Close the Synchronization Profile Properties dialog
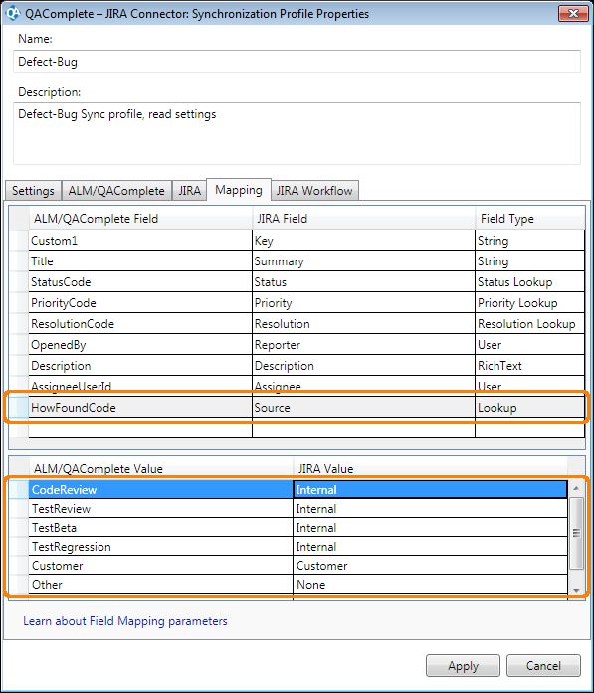Screen dimensions: 594x693 coord(573,13)
